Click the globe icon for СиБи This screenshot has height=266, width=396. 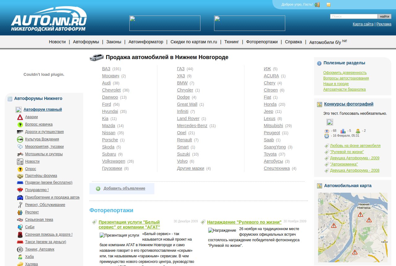[20, 227]
